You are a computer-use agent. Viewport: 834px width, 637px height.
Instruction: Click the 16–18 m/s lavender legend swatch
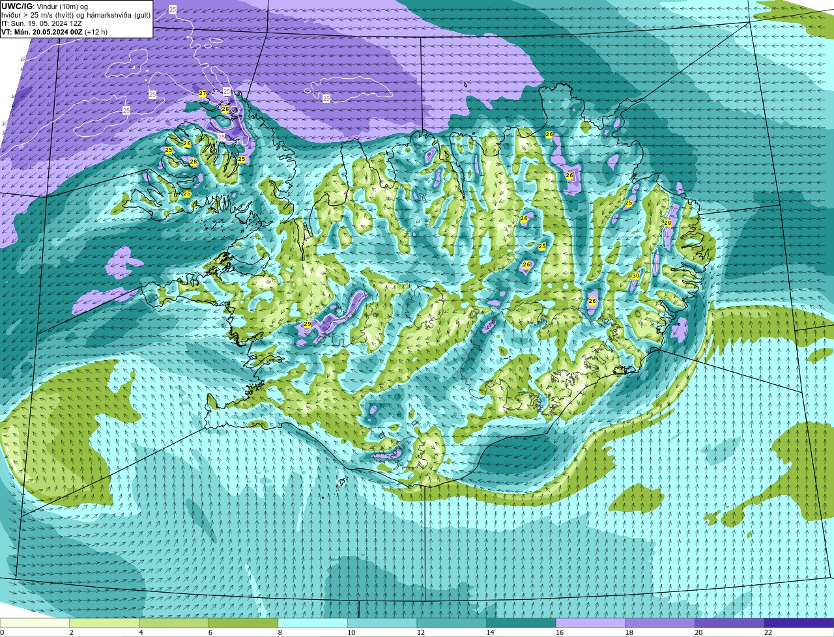point(590,623)
